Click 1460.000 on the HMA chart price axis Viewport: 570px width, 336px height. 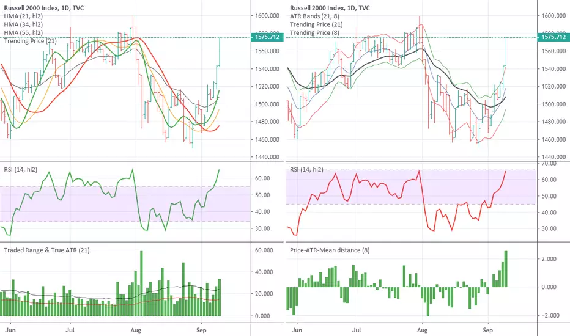pos(267,139)
